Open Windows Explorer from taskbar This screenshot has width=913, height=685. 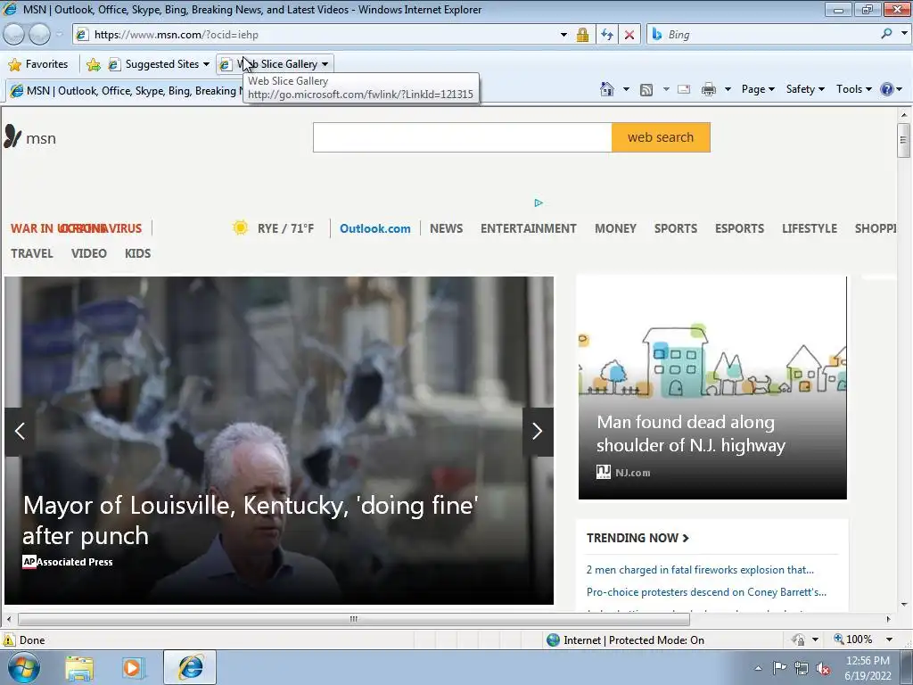click(x=79, y=667)
